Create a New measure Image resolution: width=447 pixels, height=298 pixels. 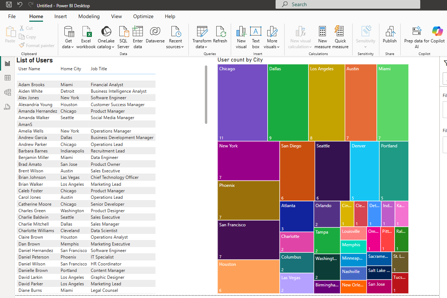point(322,36)
